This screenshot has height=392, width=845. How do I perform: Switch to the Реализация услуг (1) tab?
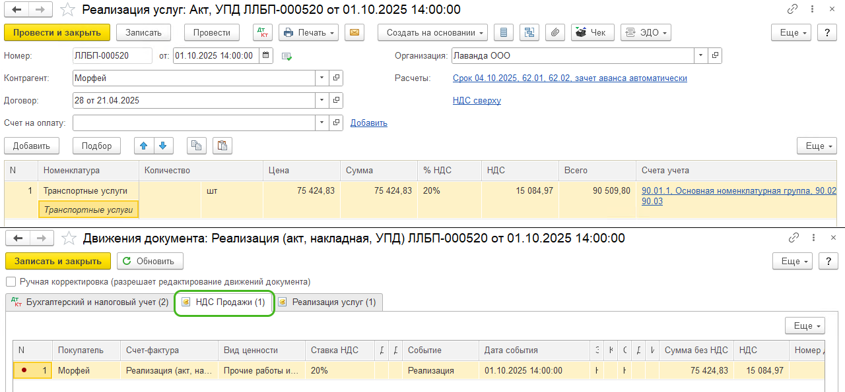[328, 302]
